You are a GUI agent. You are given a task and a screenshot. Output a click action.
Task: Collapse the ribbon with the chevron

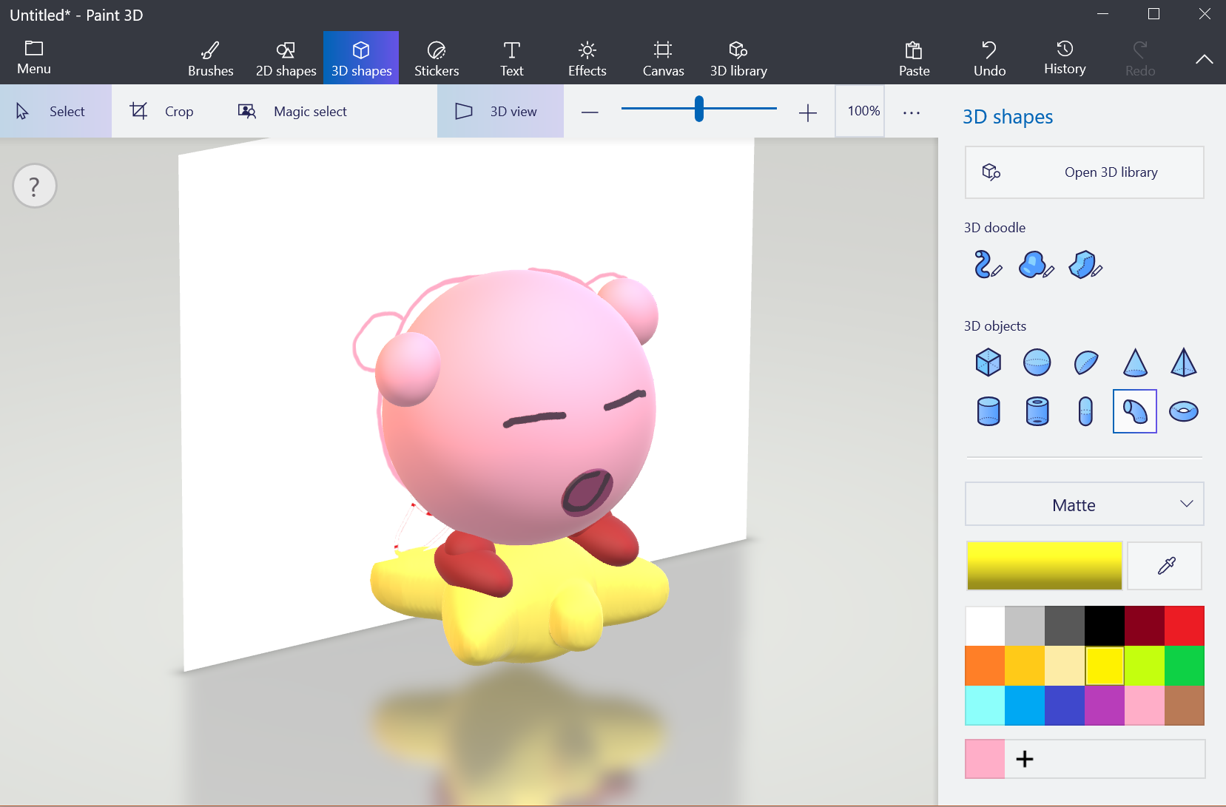1204,59
